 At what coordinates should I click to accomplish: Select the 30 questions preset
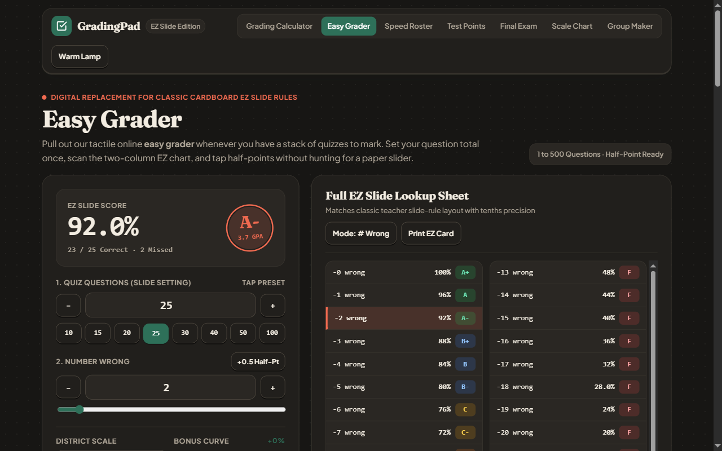click(x=185, y=333)
